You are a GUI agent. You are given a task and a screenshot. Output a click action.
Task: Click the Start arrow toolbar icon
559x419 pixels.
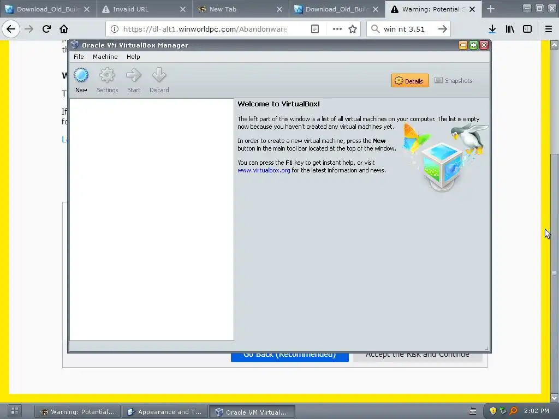coord(134,75)
